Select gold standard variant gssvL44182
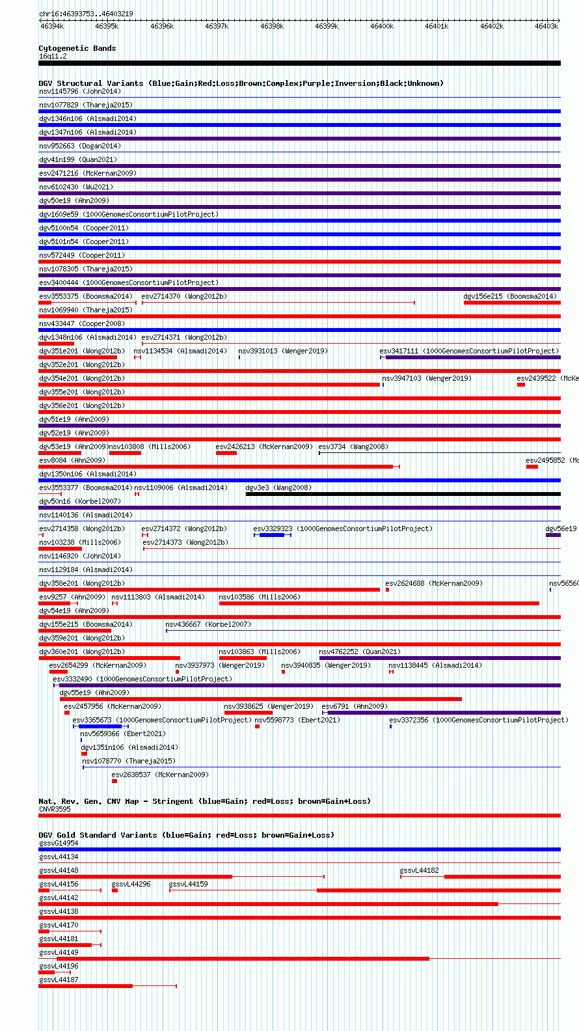The height and width of the screenshot is (1031, 579). (419, 870)
